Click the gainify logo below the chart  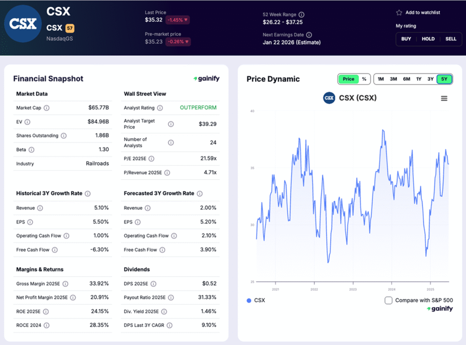tap(440, 309)
